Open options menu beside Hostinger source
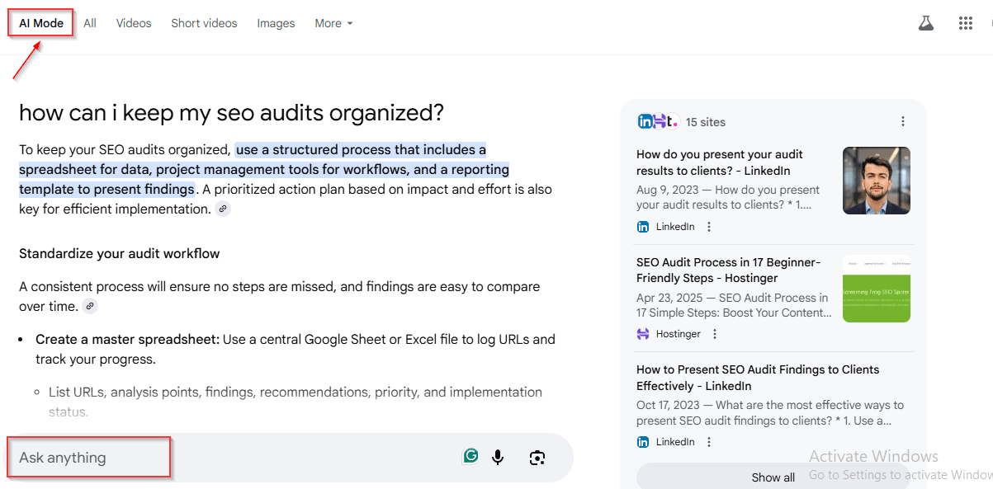The width and height of the screenshot is (993, 489). point(715,334)
